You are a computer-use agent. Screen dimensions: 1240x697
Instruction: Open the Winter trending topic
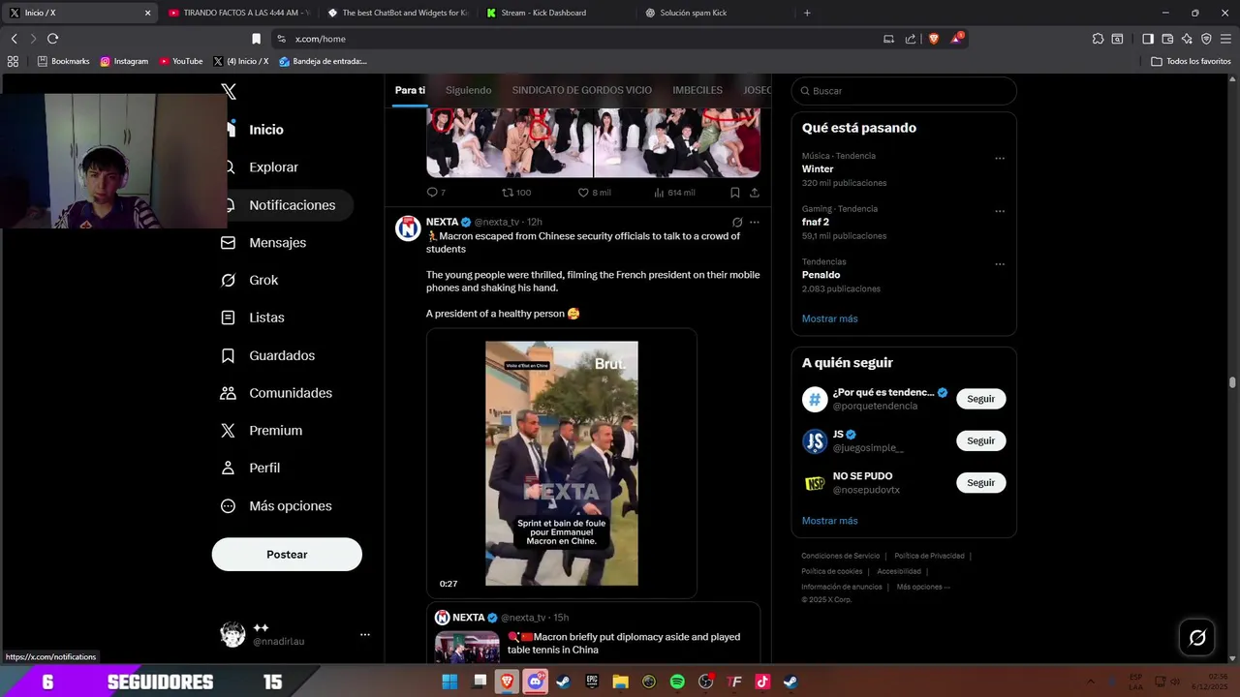point(818,169)
